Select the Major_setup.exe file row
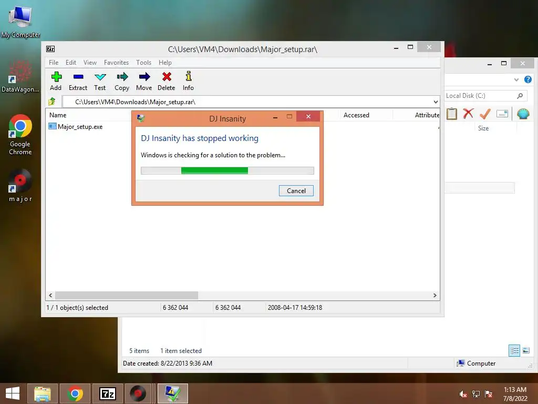 coord(76,126)
